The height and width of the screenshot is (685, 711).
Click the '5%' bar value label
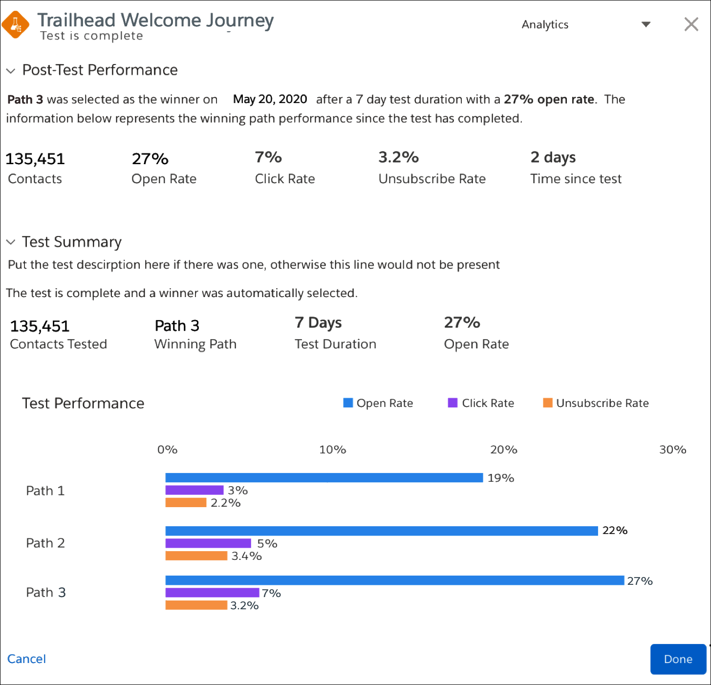point(267,543)
